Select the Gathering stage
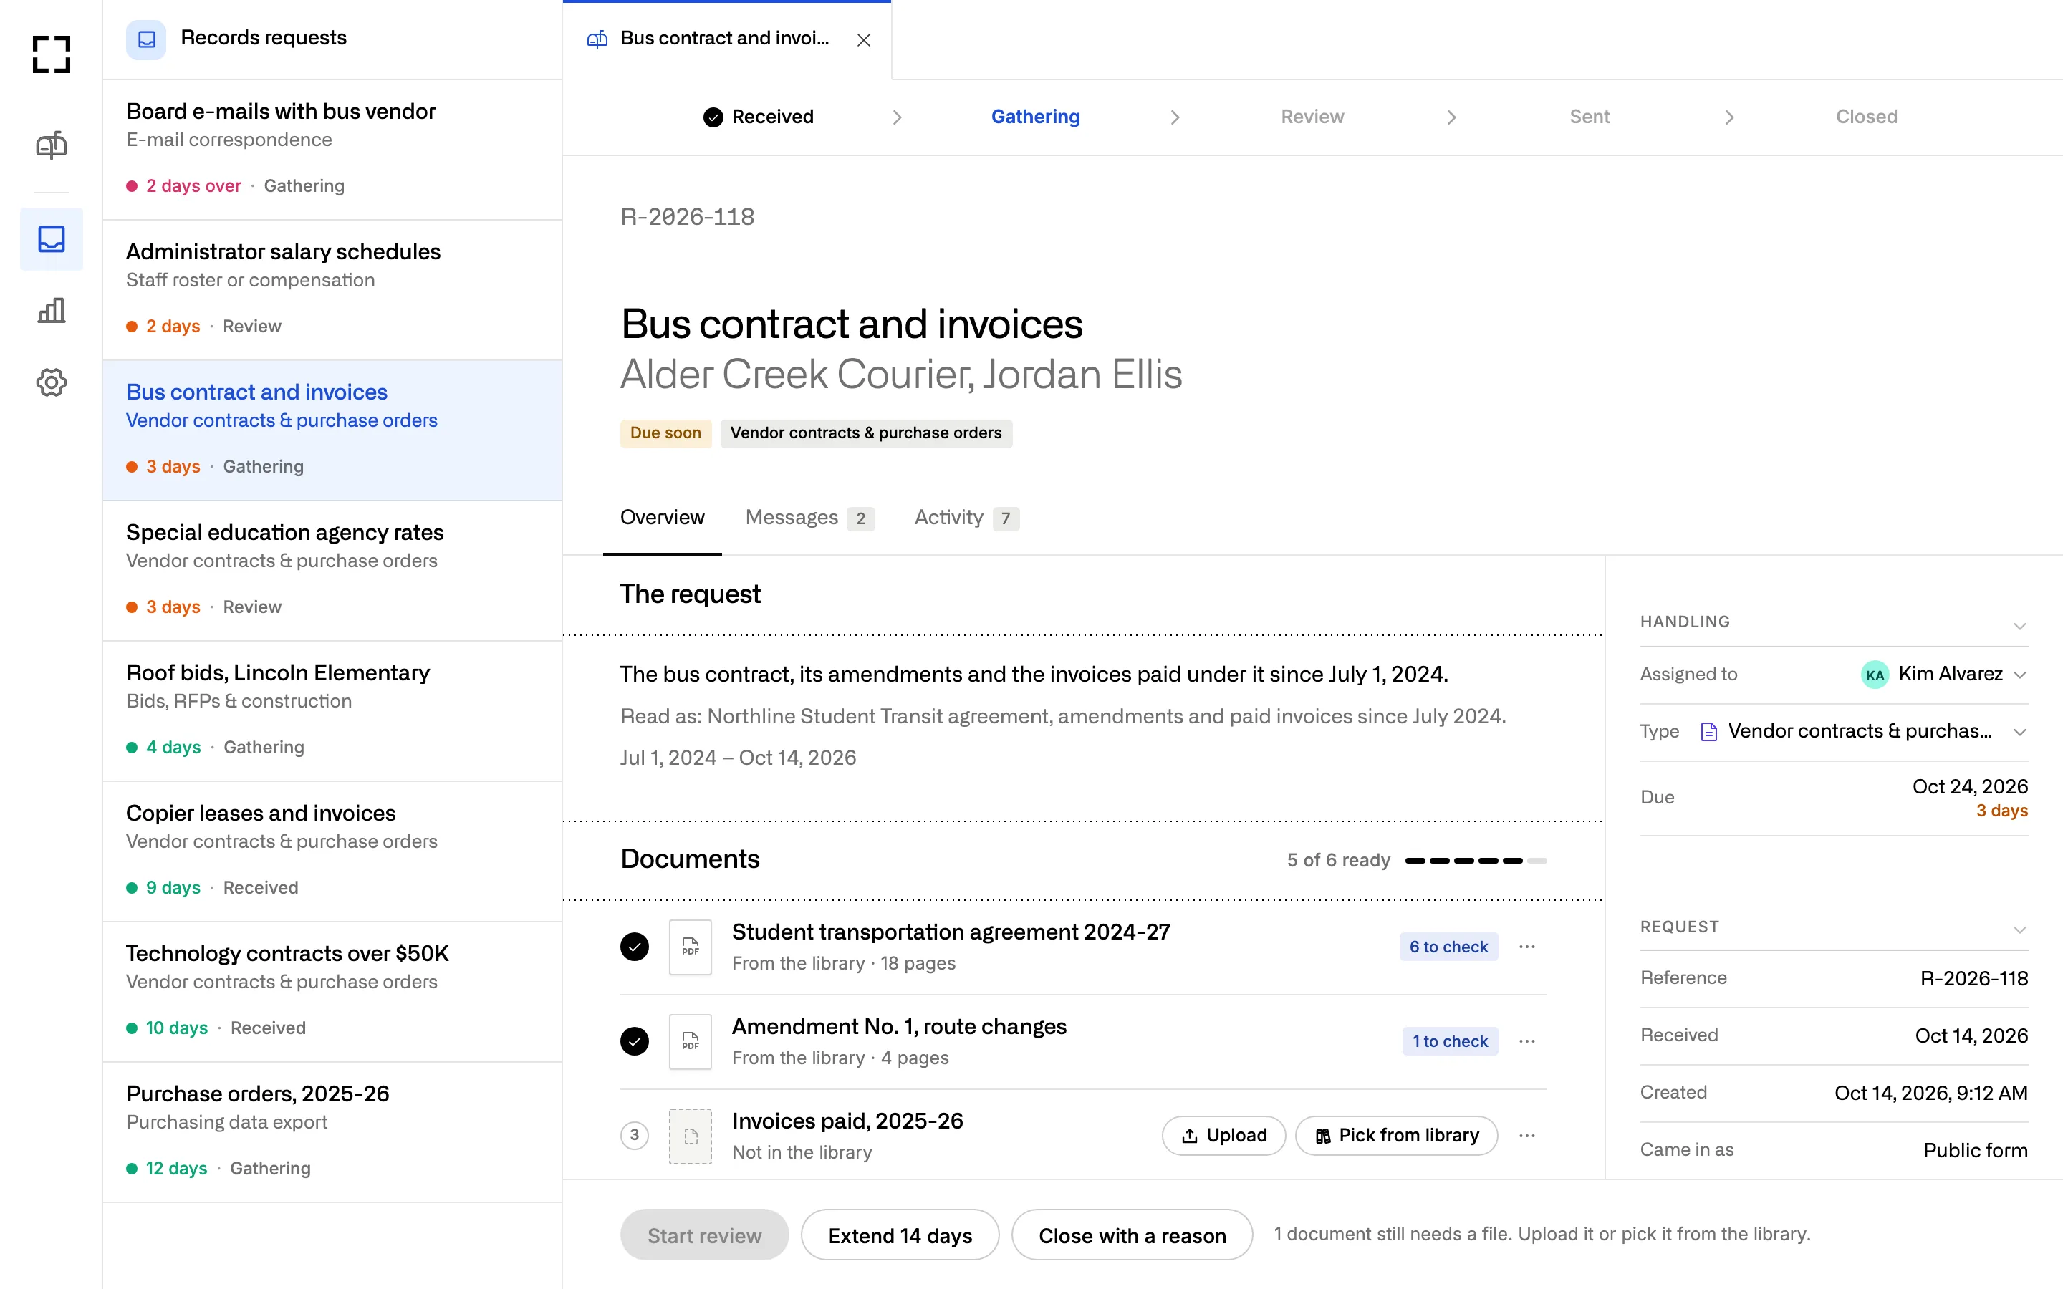Viewport: 2063px width, 1289px height. 1035,117
